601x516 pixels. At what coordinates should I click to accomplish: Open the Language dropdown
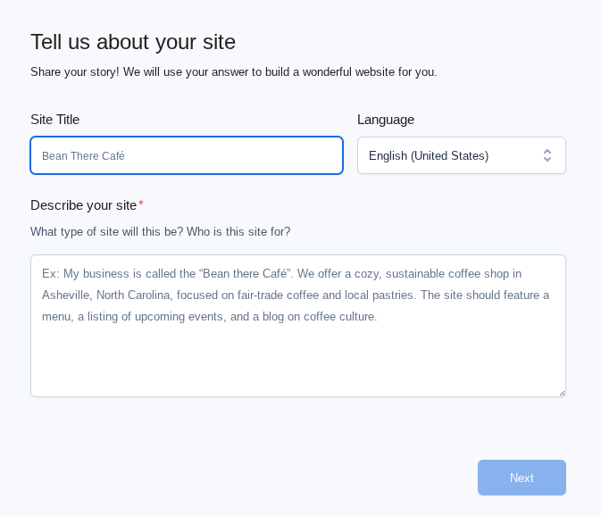pyautogui.click(x=461, y=155)
